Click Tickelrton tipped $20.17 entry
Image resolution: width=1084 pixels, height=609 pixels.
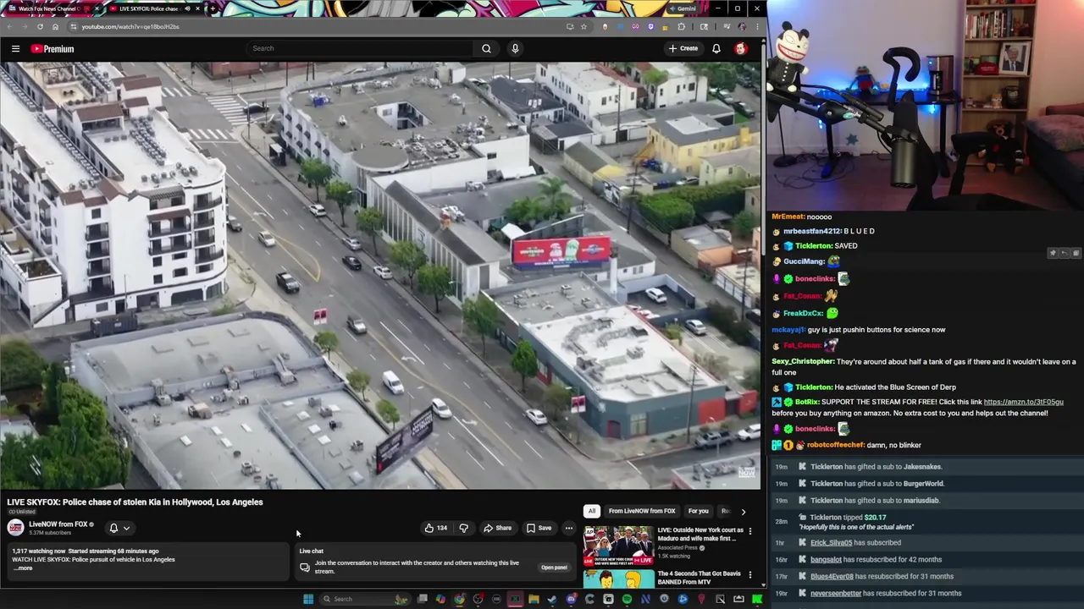pyautogui.click(x=927, y=522)
